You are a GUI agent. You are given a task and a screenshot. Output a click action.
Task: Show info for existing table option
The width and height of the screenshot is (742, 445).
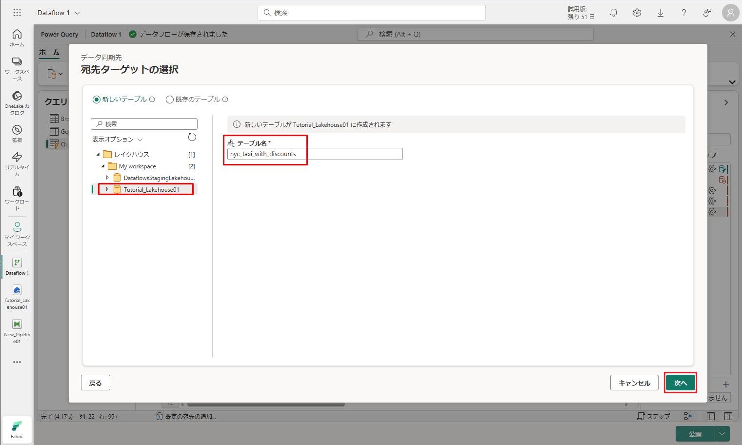point(225,99)
